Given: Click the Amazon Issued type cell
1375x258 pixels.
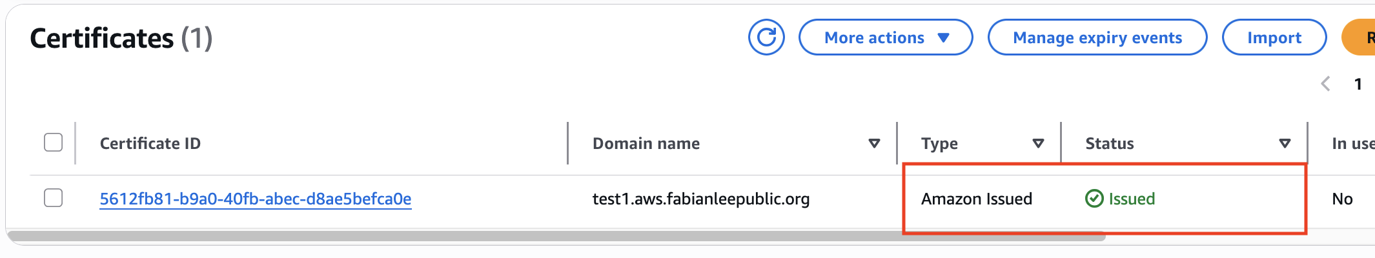Looking at the screenshot, I should pyautogui.click(x=976, y=199).
